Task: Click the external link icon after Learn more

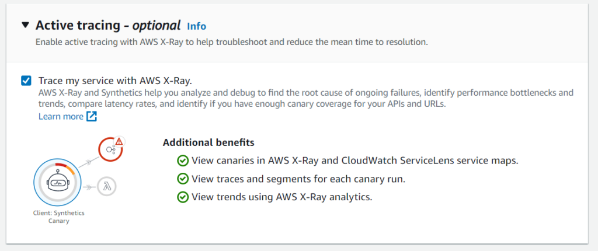Action: coord(92,116)
